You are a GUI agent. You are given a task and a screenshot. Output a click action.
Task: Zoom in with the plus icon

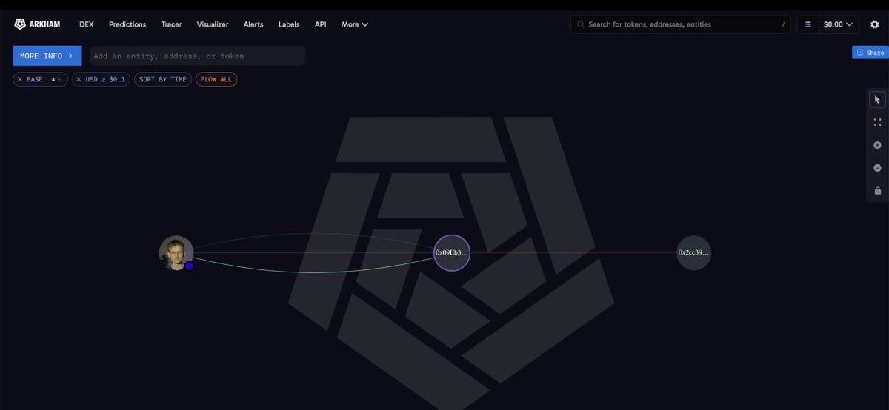(877, 145)
